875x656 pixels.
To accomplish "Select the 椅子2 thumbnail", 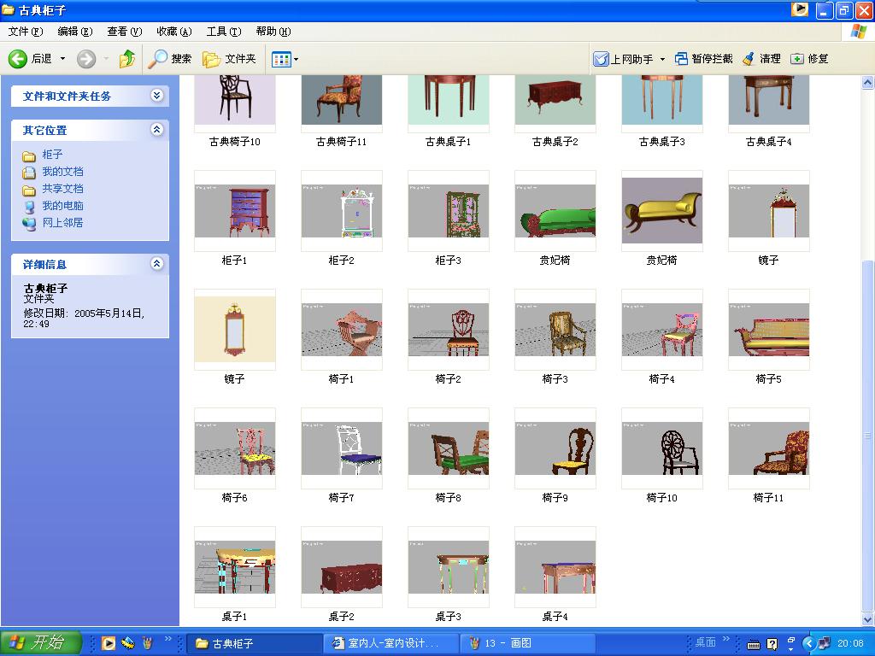I will pyautogui.click(x=449, y=330).
